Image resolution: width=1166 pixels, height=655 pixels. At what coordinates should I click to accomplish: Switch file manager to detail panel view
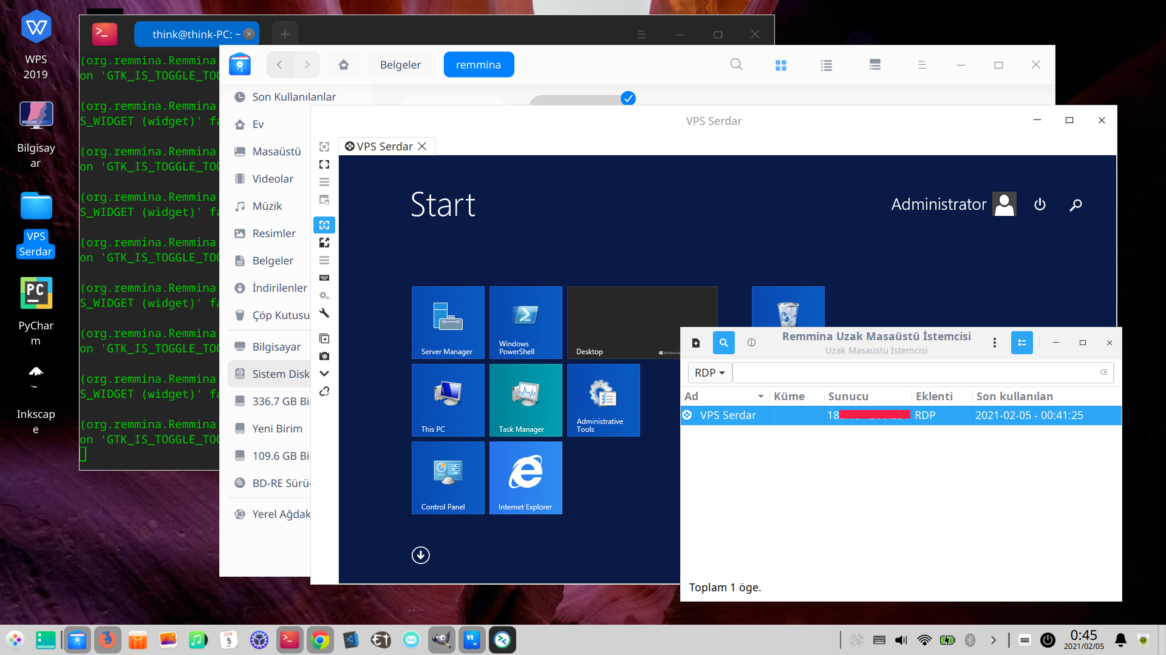click(875, 65)
